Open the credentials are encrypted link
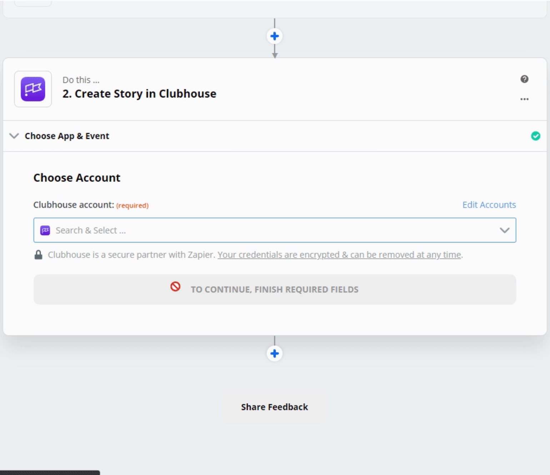Image resolution: width=550 pixels, height=475 pixels. 339,255
